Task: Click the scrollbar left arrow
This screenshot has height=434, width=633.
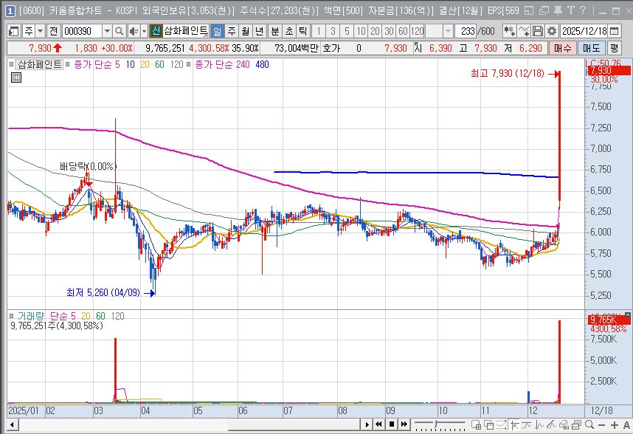Action: coord(12,424)
